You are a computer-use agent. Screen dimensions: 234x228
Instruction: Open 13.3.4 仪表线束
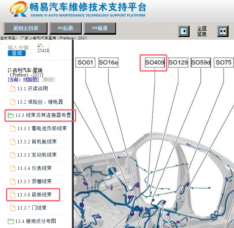34,168
